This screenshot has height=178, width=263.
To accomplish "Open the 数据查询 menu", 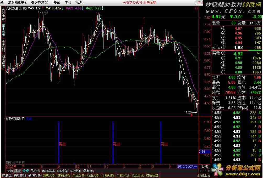I will click(x=40, y=3).
